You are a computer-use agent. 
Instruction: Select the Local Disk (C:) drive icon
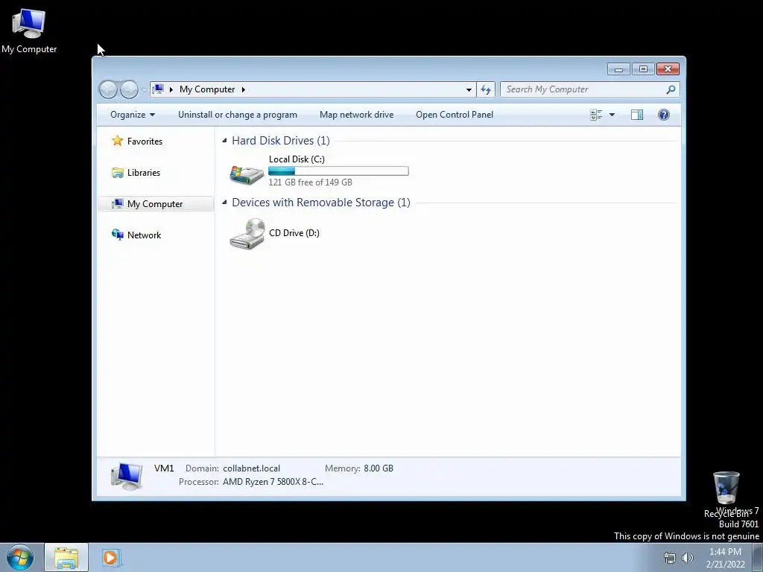click(x=247, y=174)
